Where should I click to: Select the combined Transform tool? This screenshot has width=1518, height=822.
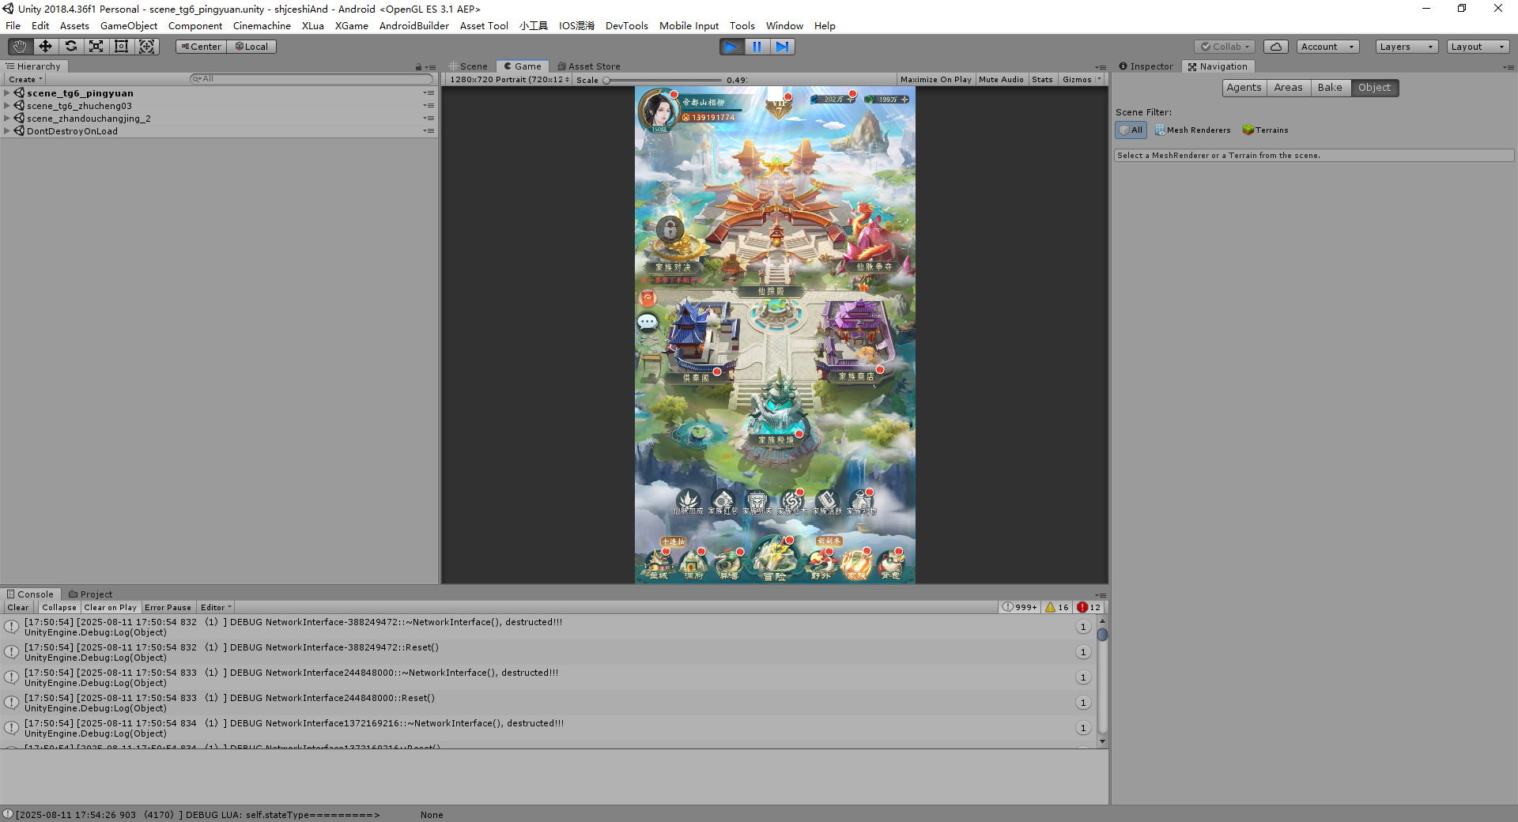coord(147,47)
